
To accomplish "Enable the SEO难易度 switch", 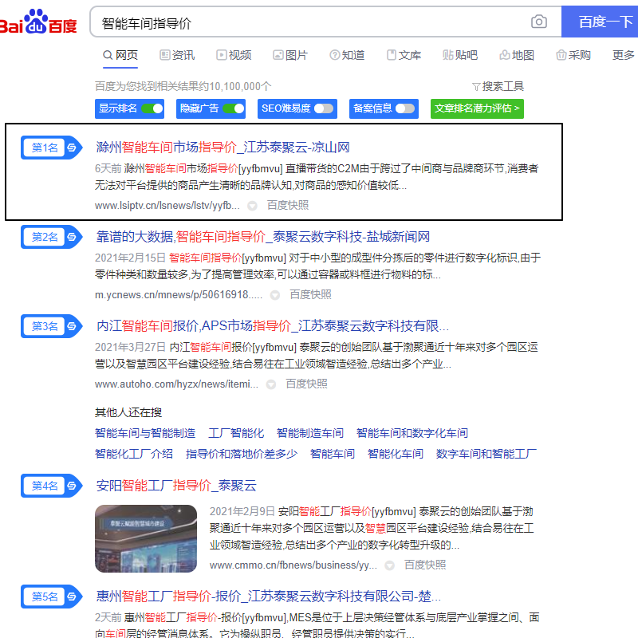I will [x=324, y=108].
